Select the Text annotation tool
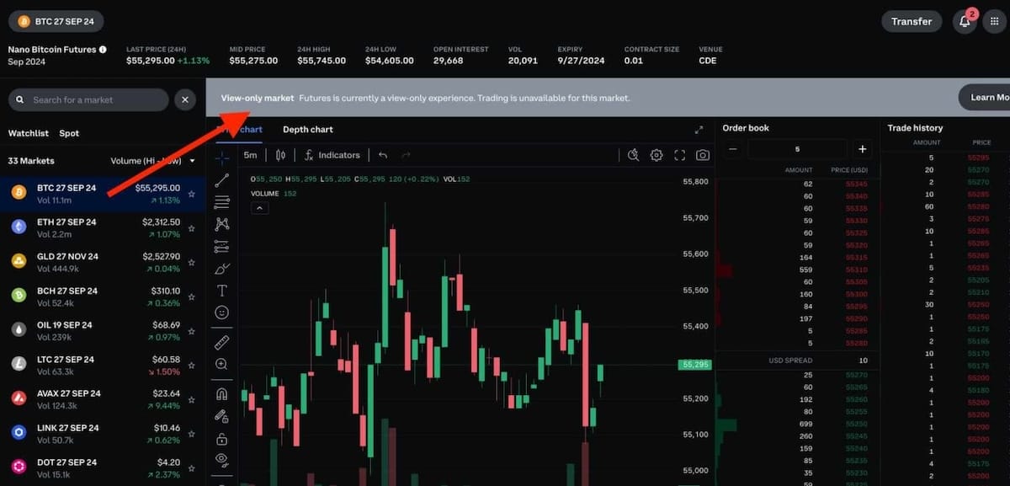This screenshot has width=1010, height=486. [221, 291]
